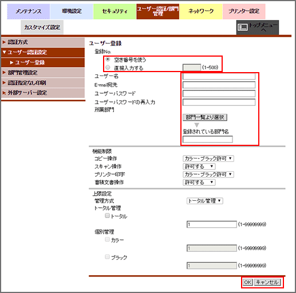296x293 pixels.
Task: Click the トップメニューへ button
Action: [x=258, y=27]
